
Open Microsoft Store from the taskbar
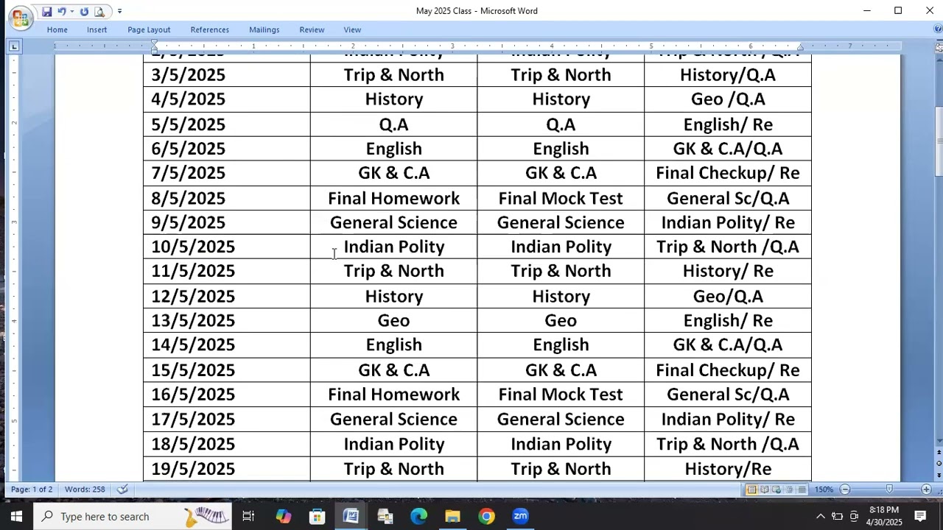(317, 516)
